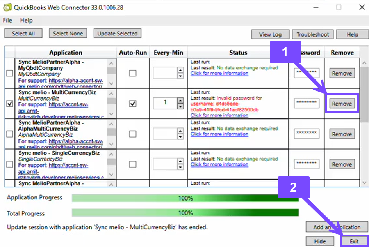Click the Total Progress bar
Viewport: 369px width, 247px height.
coord(185,213)
